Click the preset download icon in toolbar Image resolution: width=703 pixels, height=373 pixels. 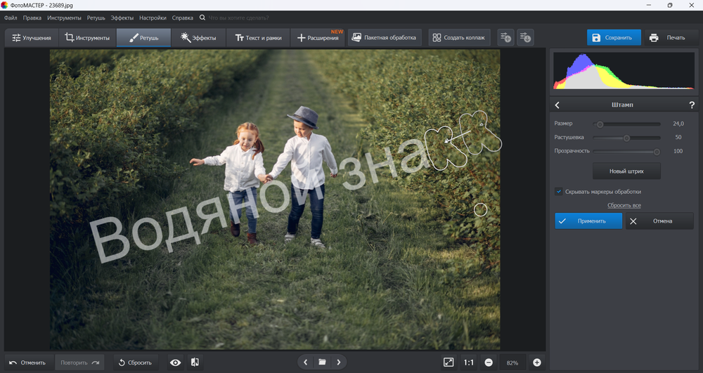525,38
